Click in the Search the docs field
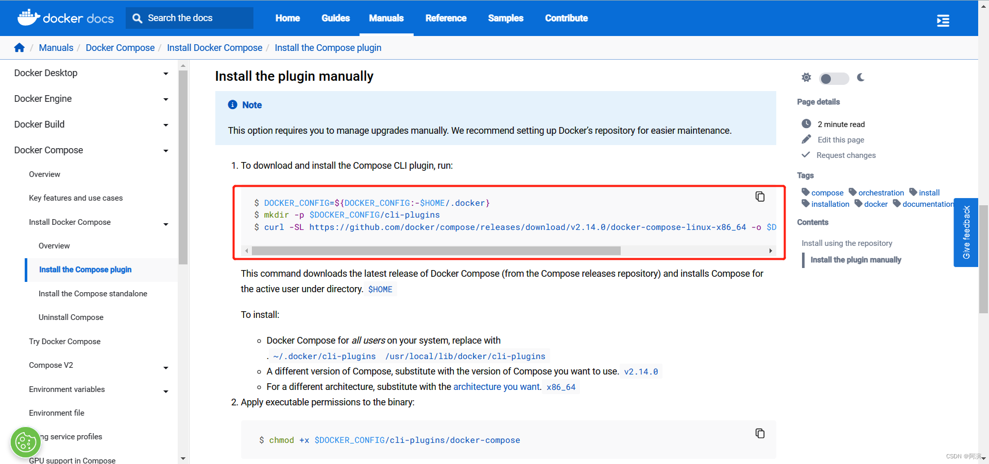Image resolution: width=989 pixels, height=464 pixels. [190, 18]
